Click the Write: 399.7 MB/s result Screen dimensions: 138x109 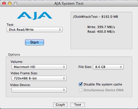click(x=101, y=27)
